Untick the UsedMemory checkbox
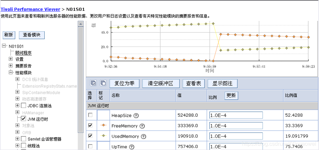319x150 pixels. click(x=90, y=136)
